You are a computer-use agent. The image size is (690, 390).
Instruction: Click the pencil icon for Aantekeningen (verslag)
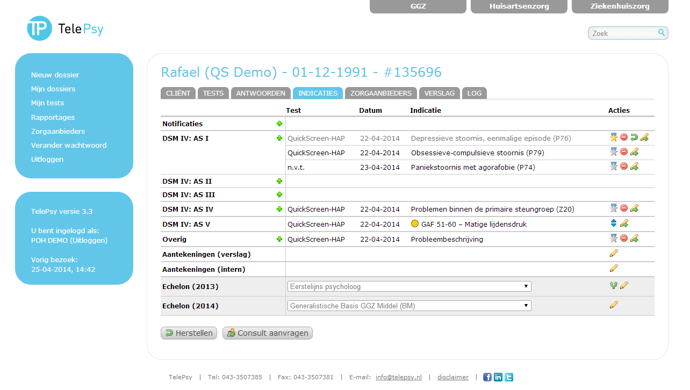(614, 254)
